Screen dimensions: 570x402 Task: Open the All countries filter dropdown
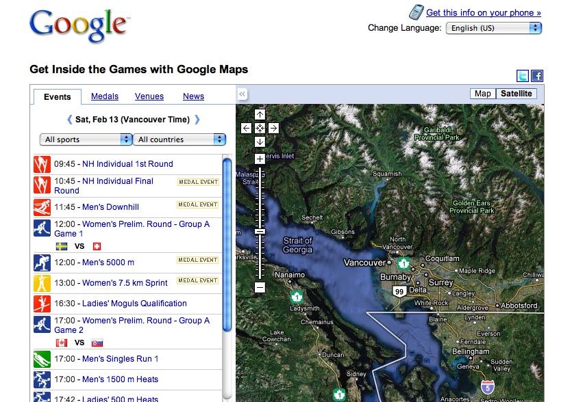pyautogui.click(x=180, y=139)
